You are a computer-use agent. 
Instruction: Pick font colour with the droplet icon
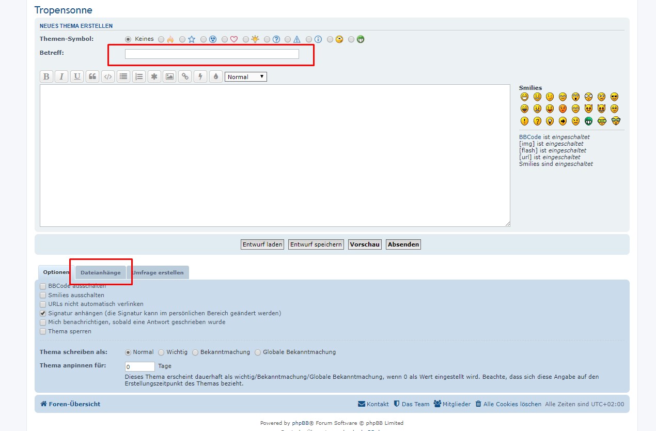[x=215, y=76]
